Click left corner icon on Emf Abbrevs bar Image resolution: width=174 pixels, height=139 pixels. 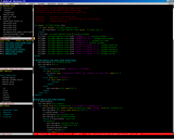(x=1, y=104)
